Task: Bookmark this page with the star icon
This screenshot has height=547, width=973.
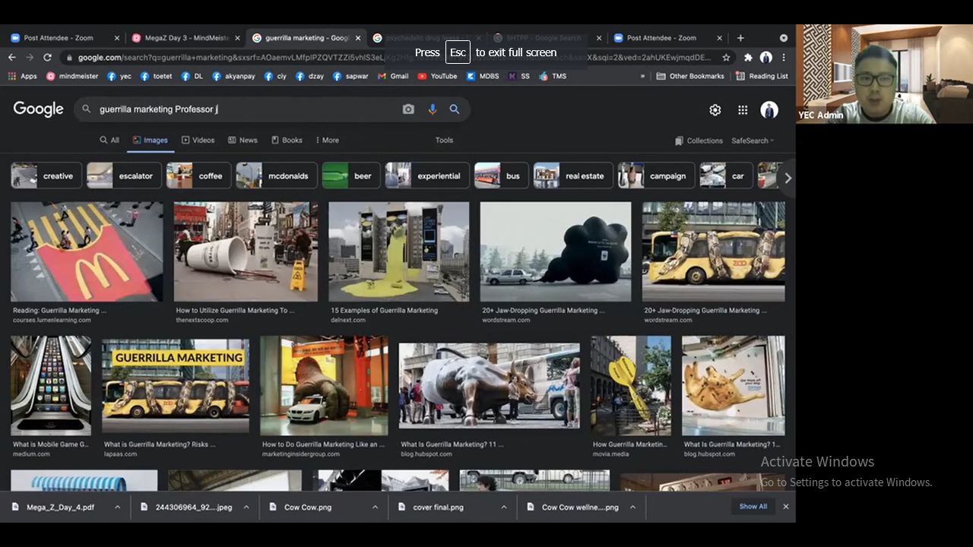Action: [x=726, y=57]
